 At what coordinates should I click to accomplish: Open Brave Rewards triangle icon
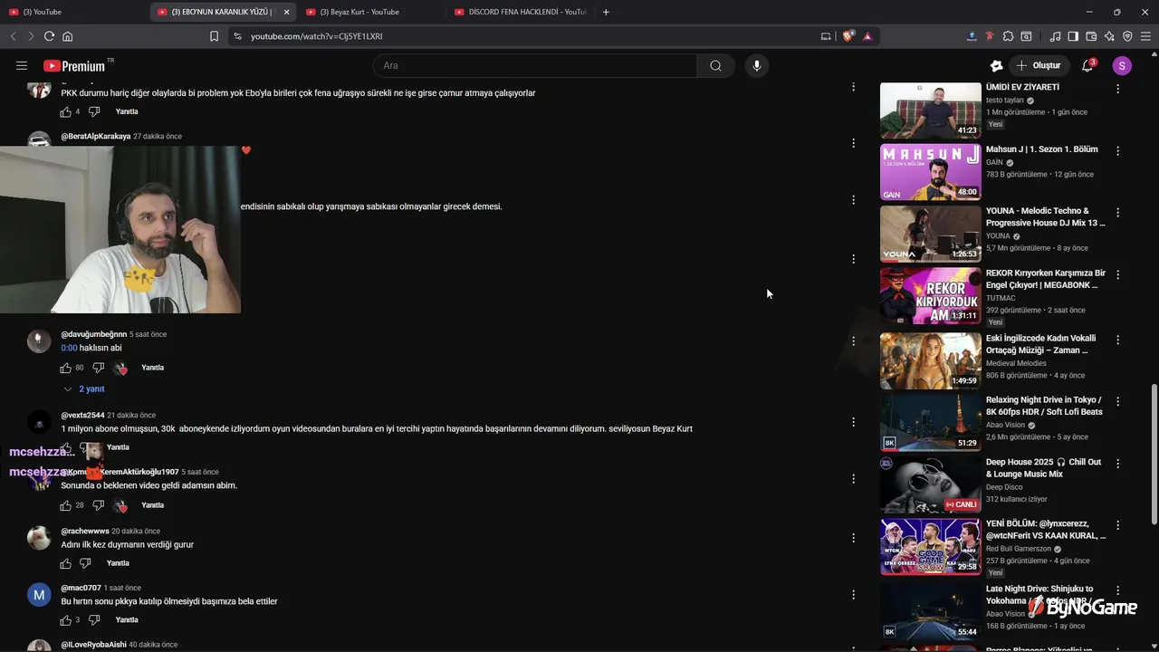(867, 36)
